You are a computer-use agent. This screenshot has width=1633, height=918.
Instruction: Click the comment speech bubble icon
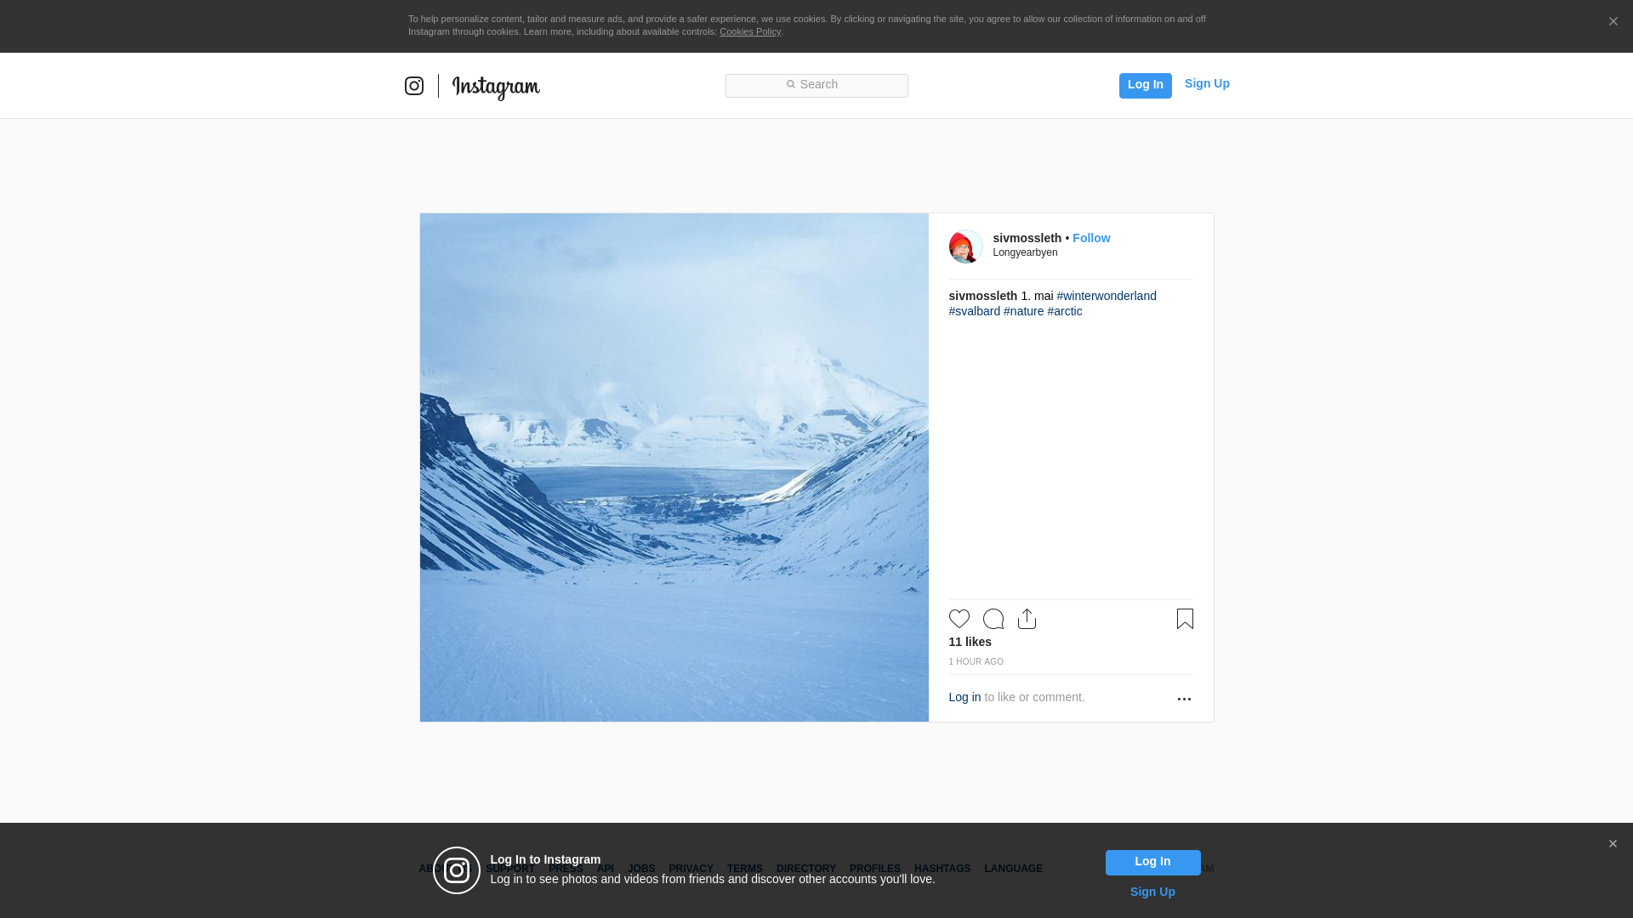(993, 619)
